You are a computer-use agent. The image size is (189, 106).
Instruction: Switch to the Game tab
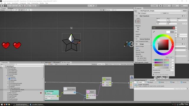click(x=11, y=8)
